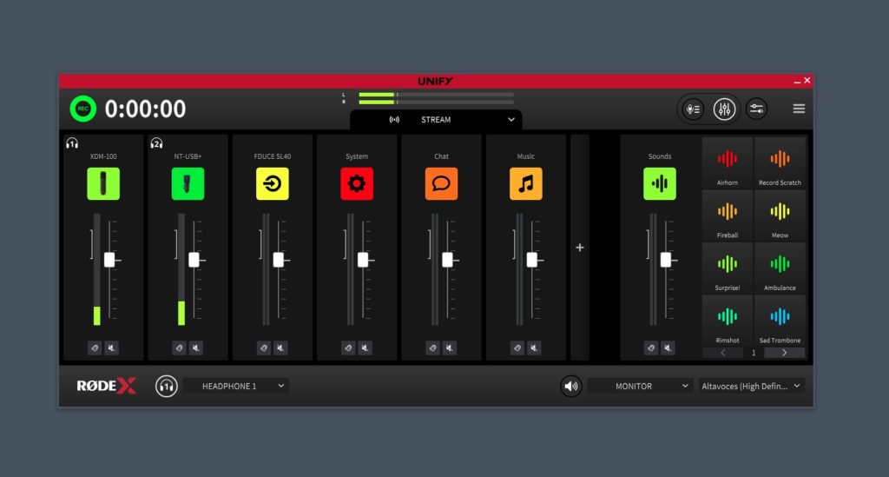
Task: Go to previous sound pad page
Action: pos(723,353)
